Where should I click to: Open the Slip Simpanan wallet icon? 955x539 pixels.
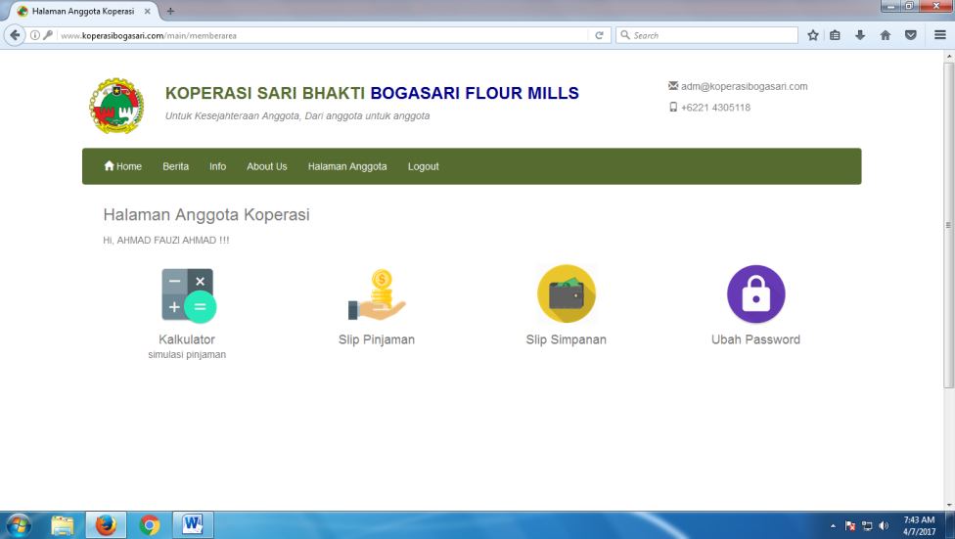pos(566,294)
